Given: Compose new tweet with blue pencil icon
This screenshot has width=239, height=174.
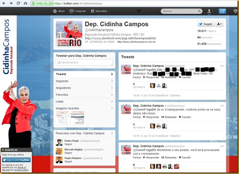Looking at the screenshot, I should [223, 11].
